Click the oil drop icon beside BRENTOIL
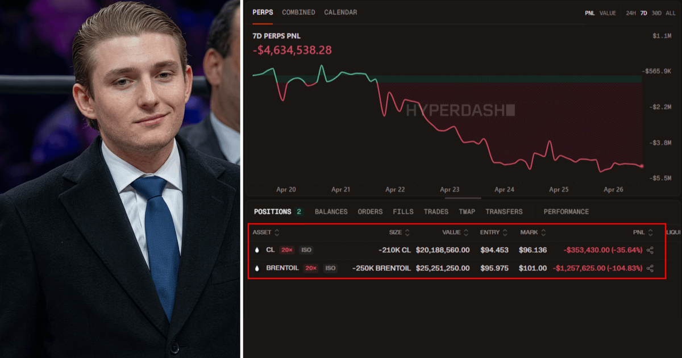 257,268
